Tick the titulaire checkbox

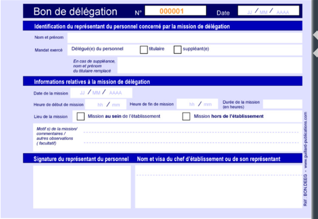coord(144,50)
